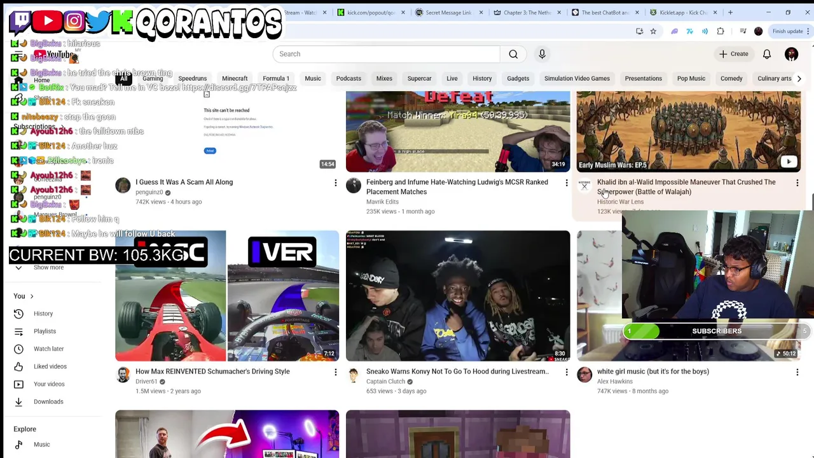The image size is (814, 458).
Task: Open options menu for I Guess It Was A Scam video
Action: click(x=336, y=183)
